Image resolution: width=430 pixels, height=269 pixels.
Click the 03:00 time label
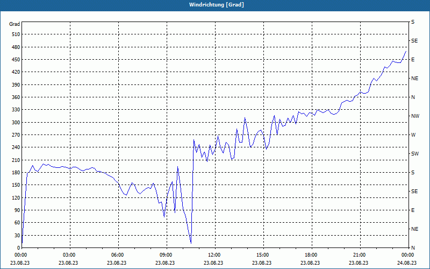69,255
